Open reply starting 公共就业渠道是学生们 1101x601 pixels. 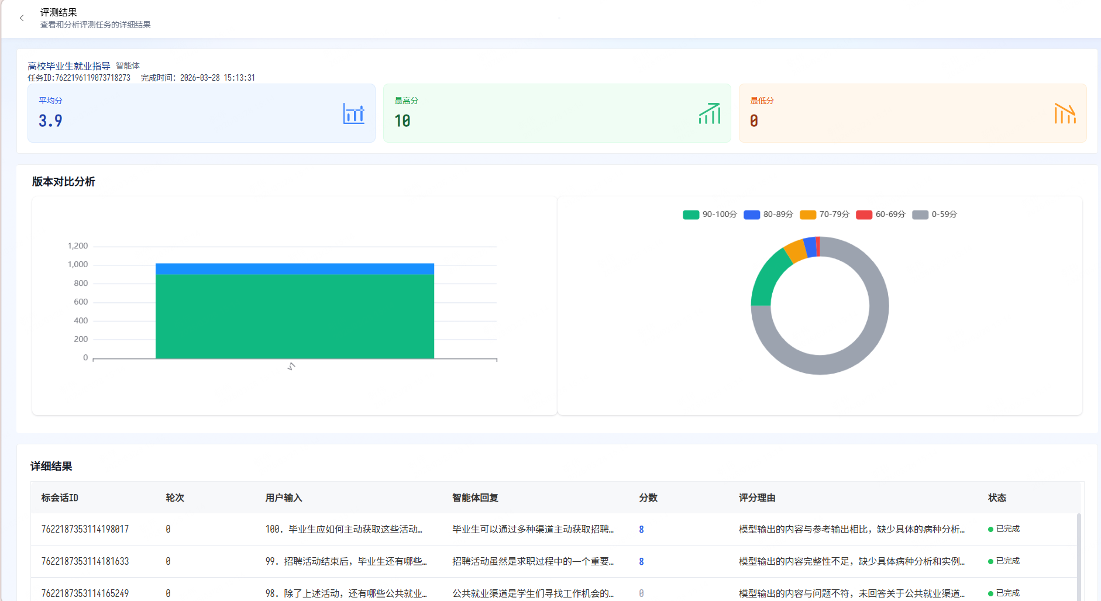pos(533,593)
